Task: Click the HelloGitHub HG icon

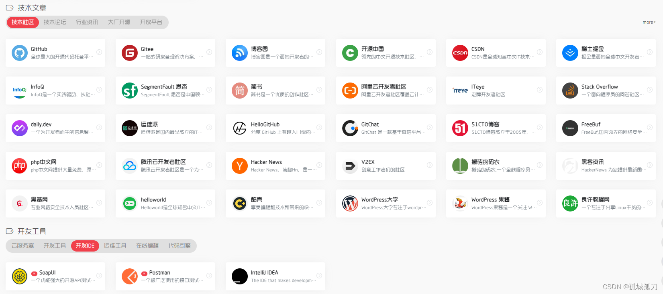Action: 239,128
